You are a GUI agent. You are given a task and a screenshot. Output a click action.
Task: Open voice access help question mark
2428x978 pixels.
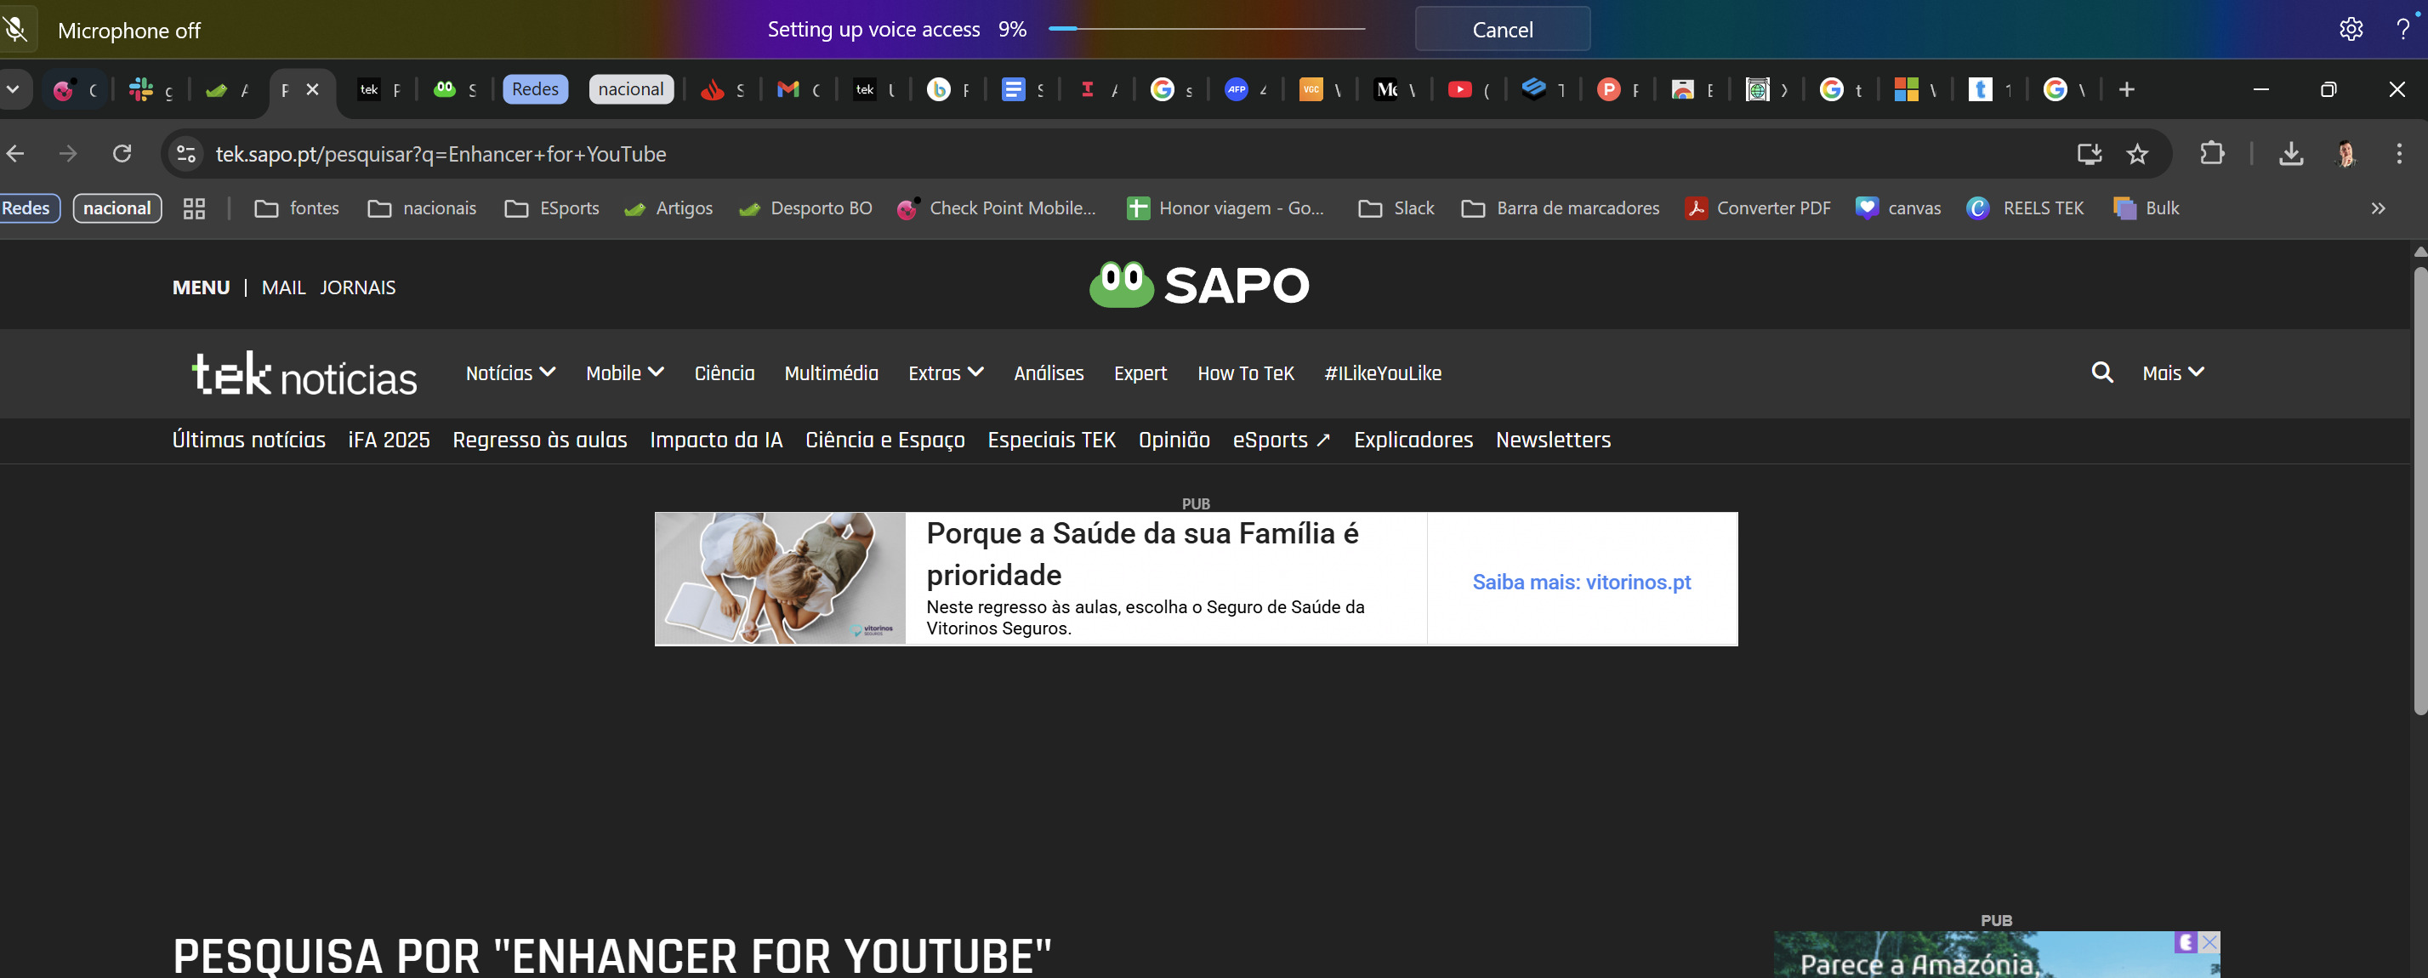(x=2402, y=29)
